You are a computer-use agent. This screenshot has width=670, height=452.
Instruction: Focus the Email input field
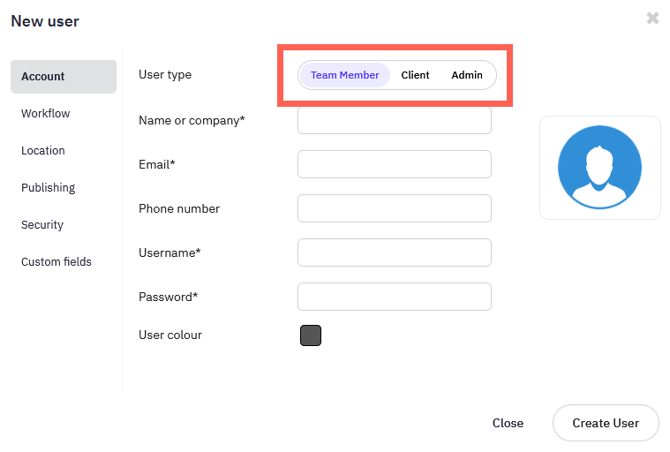click(x=395, y=164)
